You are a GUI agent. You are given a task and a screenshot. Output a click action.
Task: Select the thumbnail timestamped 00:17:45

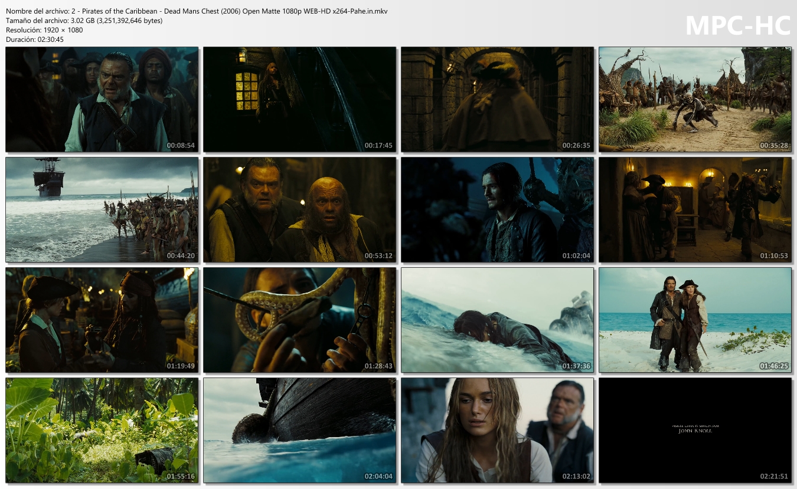pos(299,100)
